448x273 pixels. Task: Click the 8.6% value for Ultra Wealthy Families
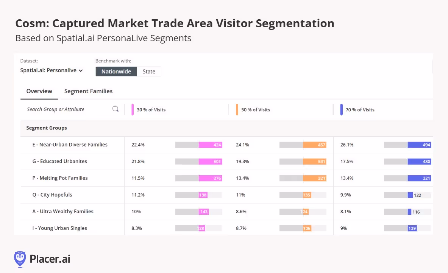(x=241, y=212)
